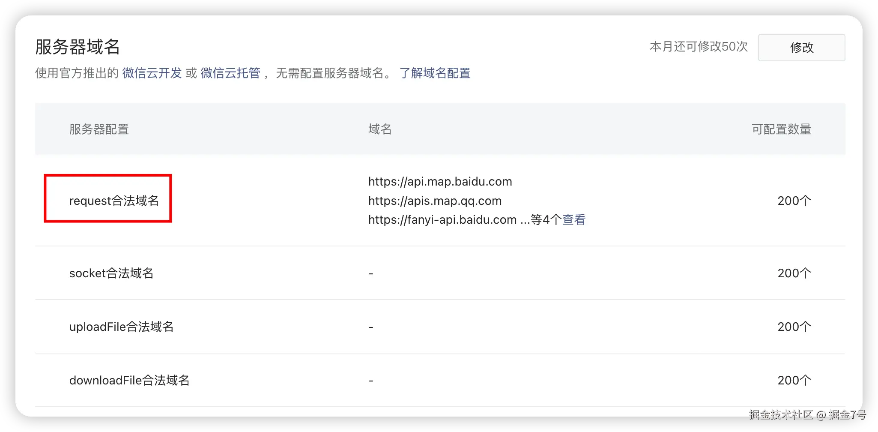The width and height of the screenshot is (878, 432).
Task: Click 200个 in the socket row
Action: click(x=794, y=273)
